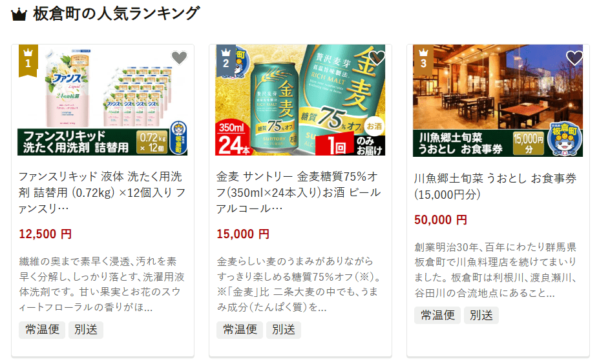Screen dimensions: 599x364
Task: Open the ファンスリキッド detergent product image
Action: coord(102,100)
